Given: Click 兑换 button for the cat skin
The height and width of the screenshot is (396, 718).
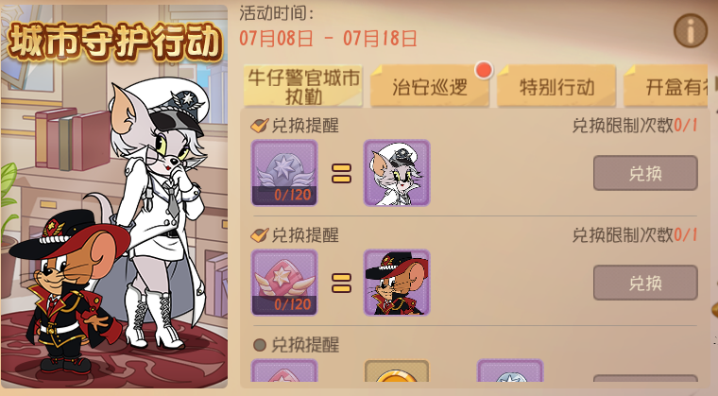Looking at the screenshot, I should pyautogui.click(x=645, y=173).
